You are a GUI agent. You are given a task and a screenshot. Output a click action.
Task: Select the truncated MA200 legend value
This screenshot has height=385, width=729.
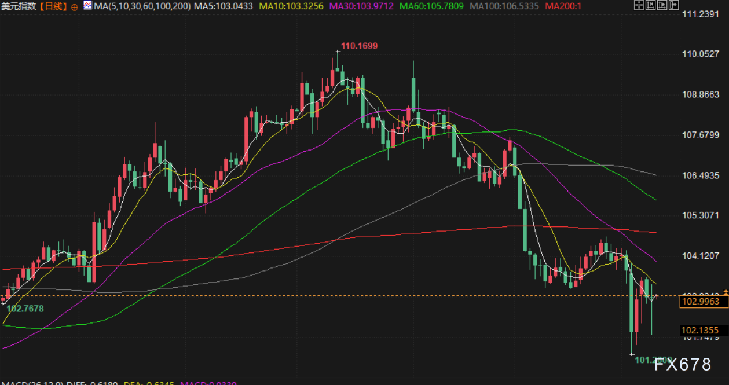[564, 6]
